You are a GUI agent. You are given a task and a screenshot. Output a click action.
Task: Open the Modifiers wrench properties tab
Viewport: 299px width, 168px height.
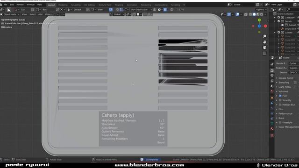tap(272, 103)
